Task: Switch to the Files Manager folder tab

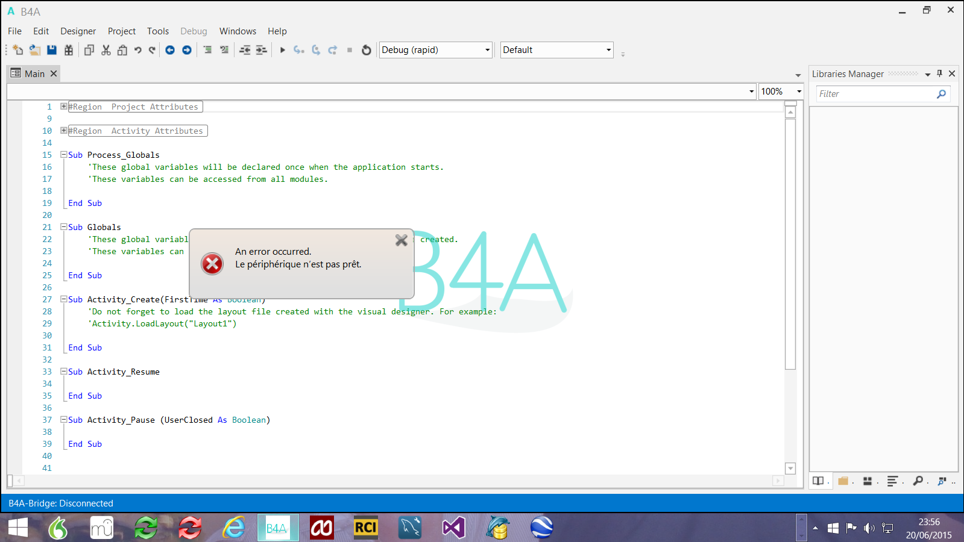Action: coord(843,481)
